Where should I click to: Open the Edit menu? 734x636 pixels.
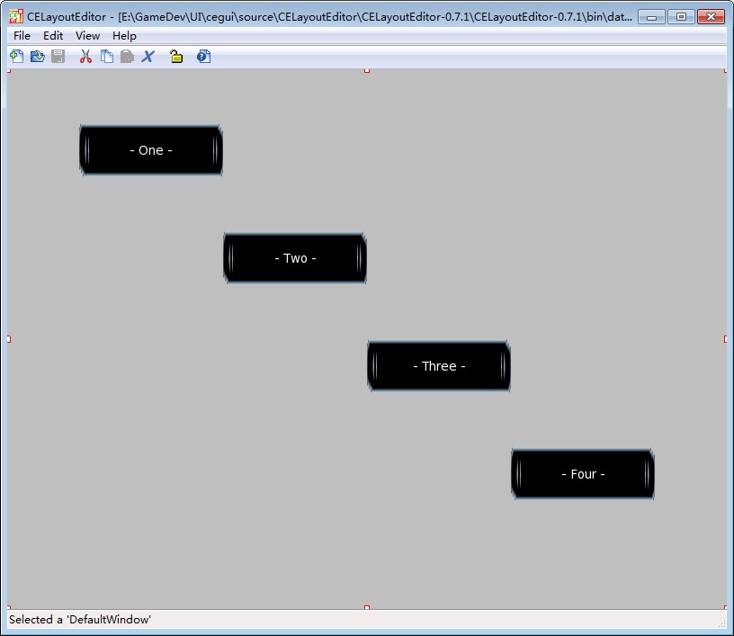point(53,36)
